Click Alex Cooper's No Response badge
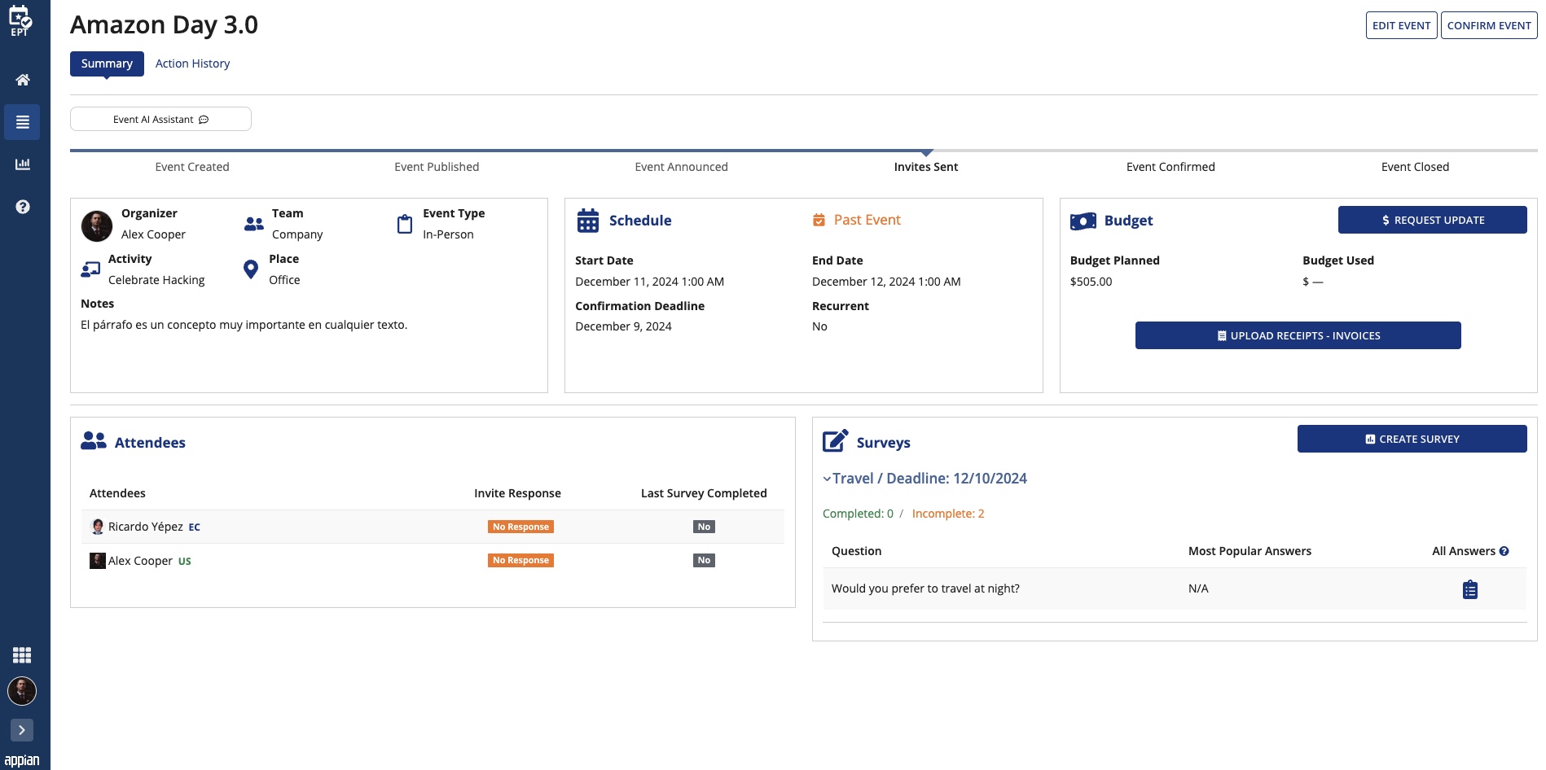The height and width of the screenshot is (770, 1546). 521,560
